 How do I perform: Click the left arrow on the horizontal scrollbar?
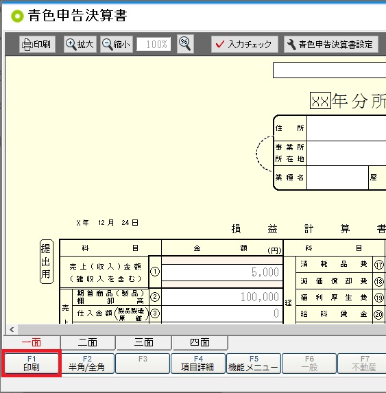pos(12,329)
